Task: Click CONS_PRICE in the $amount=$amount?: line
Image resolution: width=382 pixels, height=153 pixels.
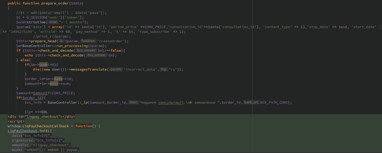Action: coord(62,93)
